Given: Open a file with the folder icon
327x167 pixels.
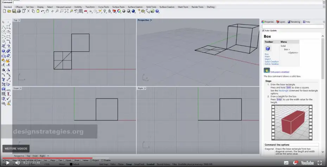Looking at the screenshot, I should pos(9,11).
